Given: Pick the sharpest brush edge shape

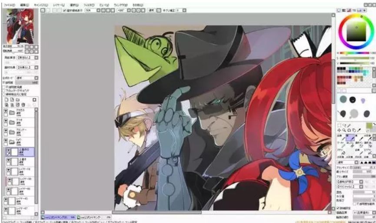Looking at the screenshot, I should tap(362, 162).
